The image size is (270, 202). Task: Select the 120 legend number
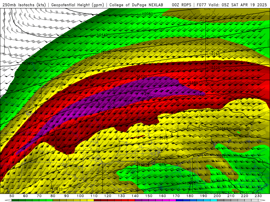108,196
